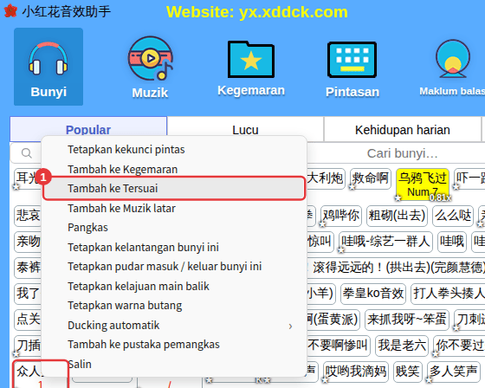Play the 我是老六 sound button
Viewport: 485px width, 388px height.
coord(402,345)
